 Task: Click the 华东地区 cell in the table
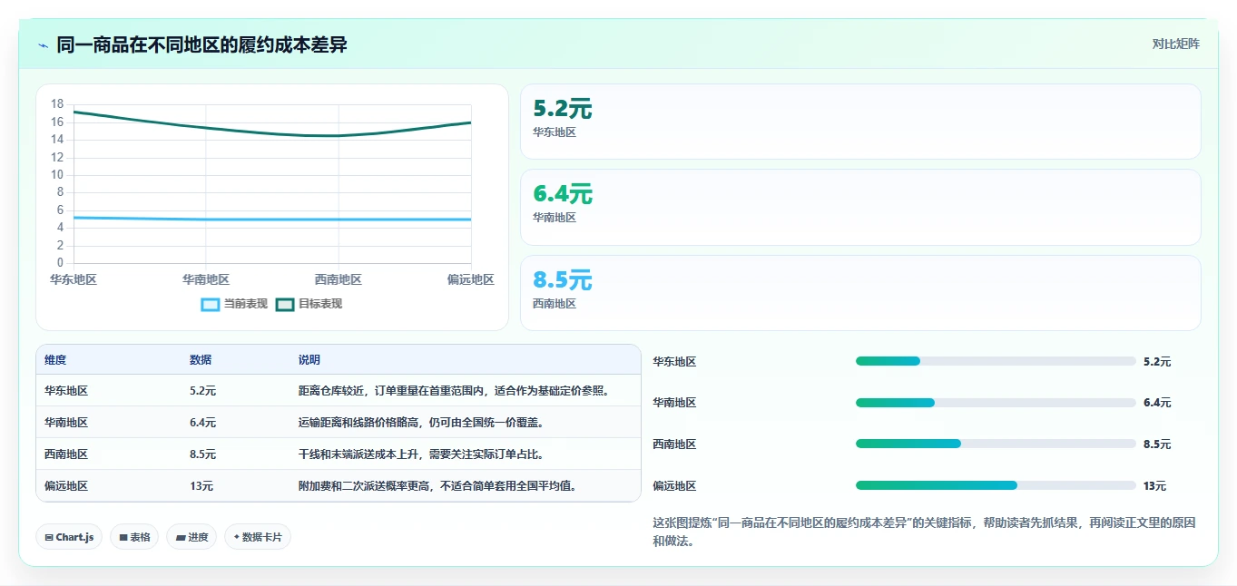click(x=66, y=391)
